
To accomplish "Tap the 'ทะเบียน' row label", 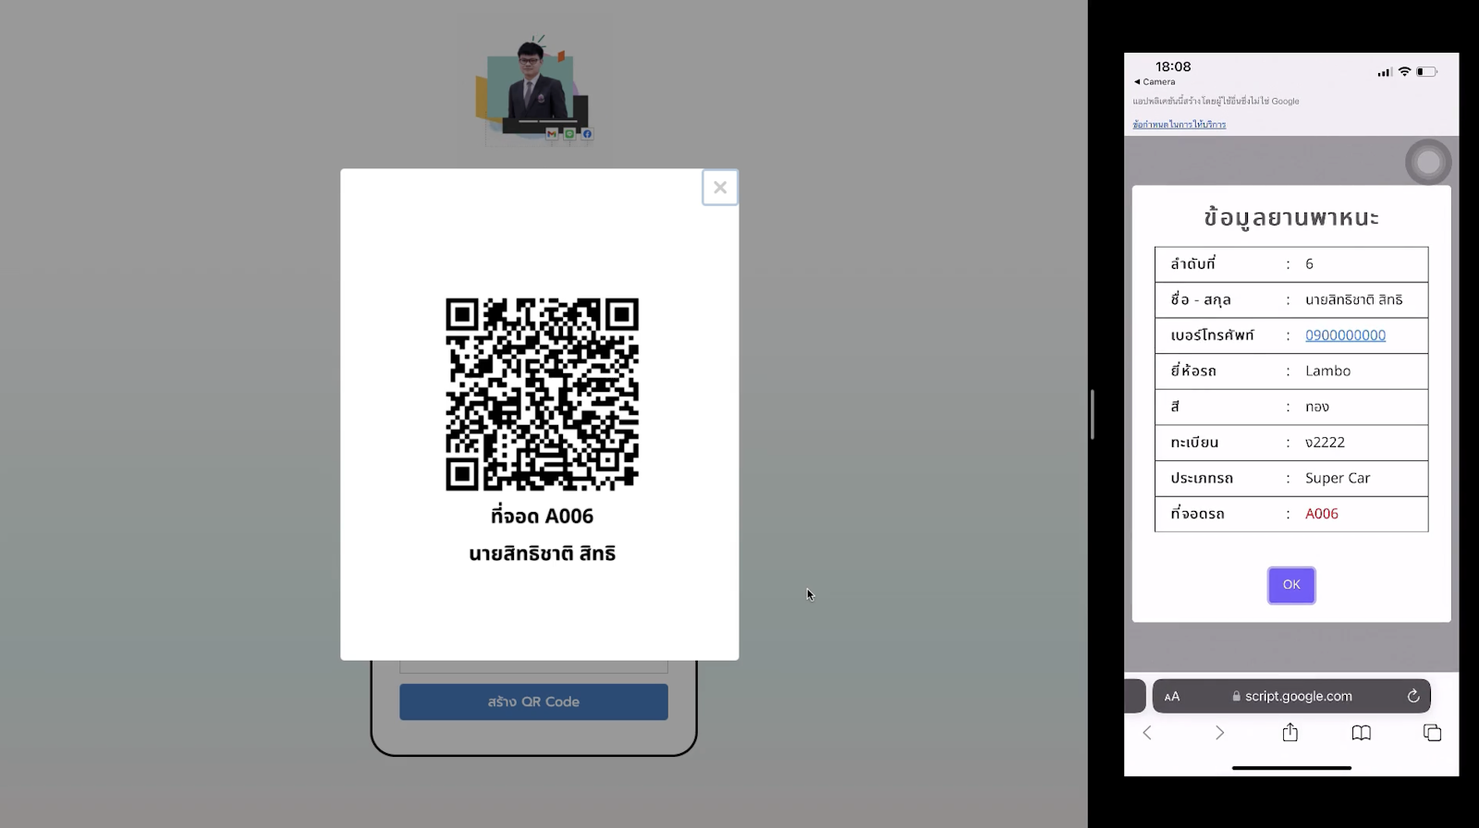I will tap(1194, 443).
